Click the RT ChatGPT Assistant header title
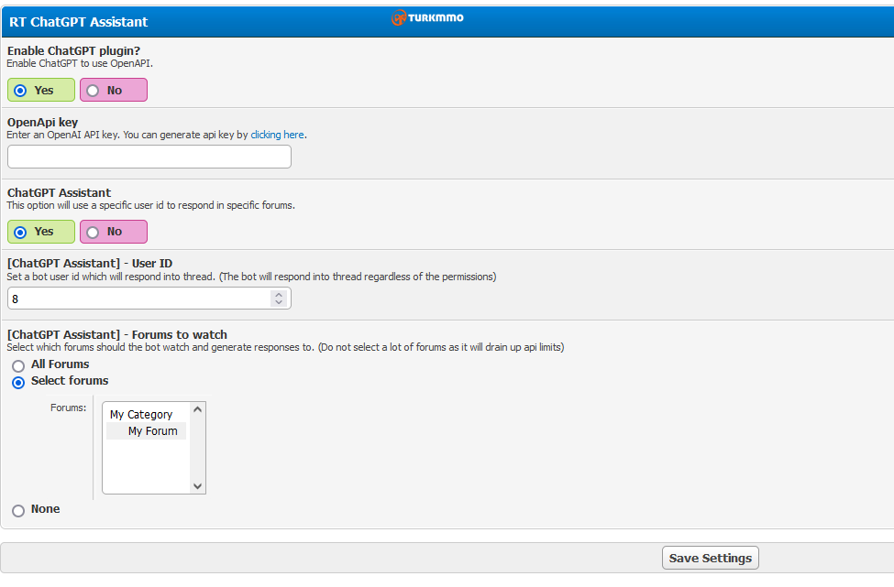The width and height of the screenshot is (894, 587). (x=78, y=22)
